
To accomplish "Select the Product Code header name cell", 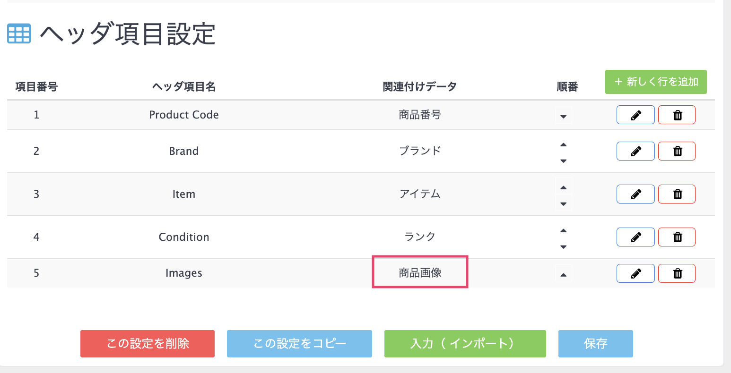I will pyautogui.click(x=184, y=115).
